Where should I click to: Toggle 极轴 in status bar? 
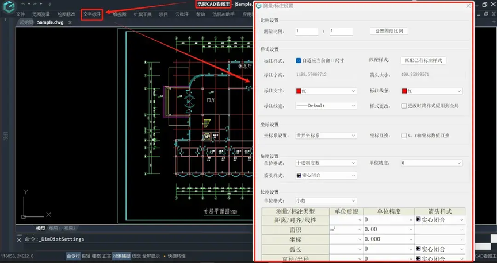coord(86,256)
